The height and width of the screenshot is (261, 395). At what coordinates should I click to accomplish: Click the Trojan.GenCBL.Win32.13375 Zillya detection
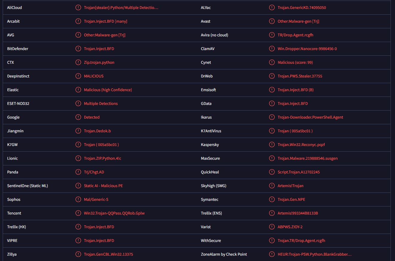tap(108, 254)
